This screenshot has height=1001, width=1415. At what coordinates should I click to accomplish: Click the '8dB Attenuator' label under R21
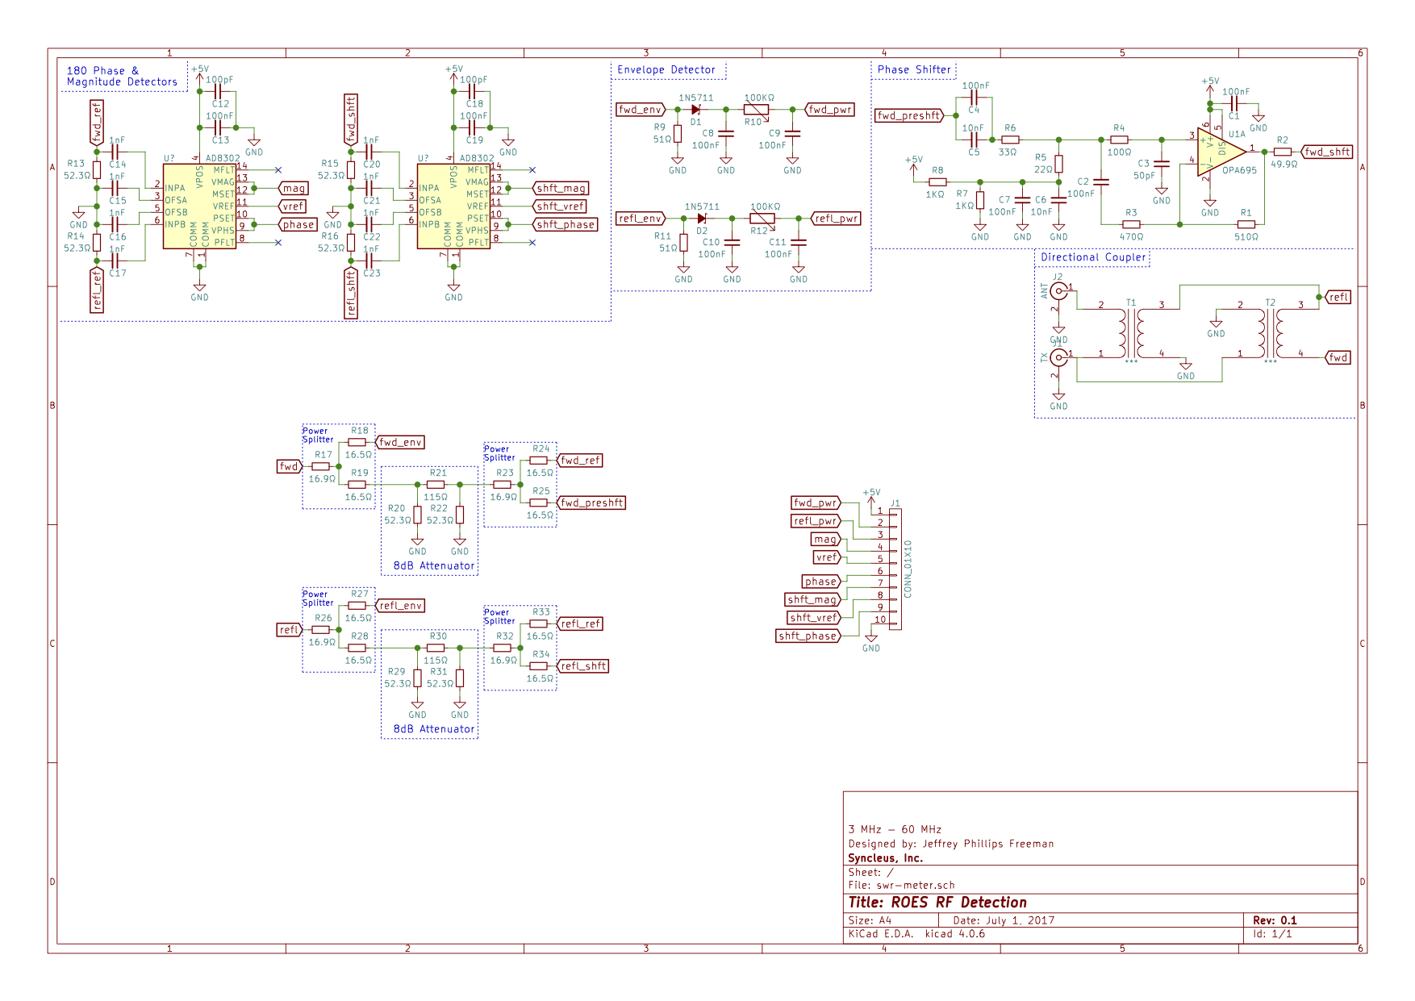click(x=434, y=566)
